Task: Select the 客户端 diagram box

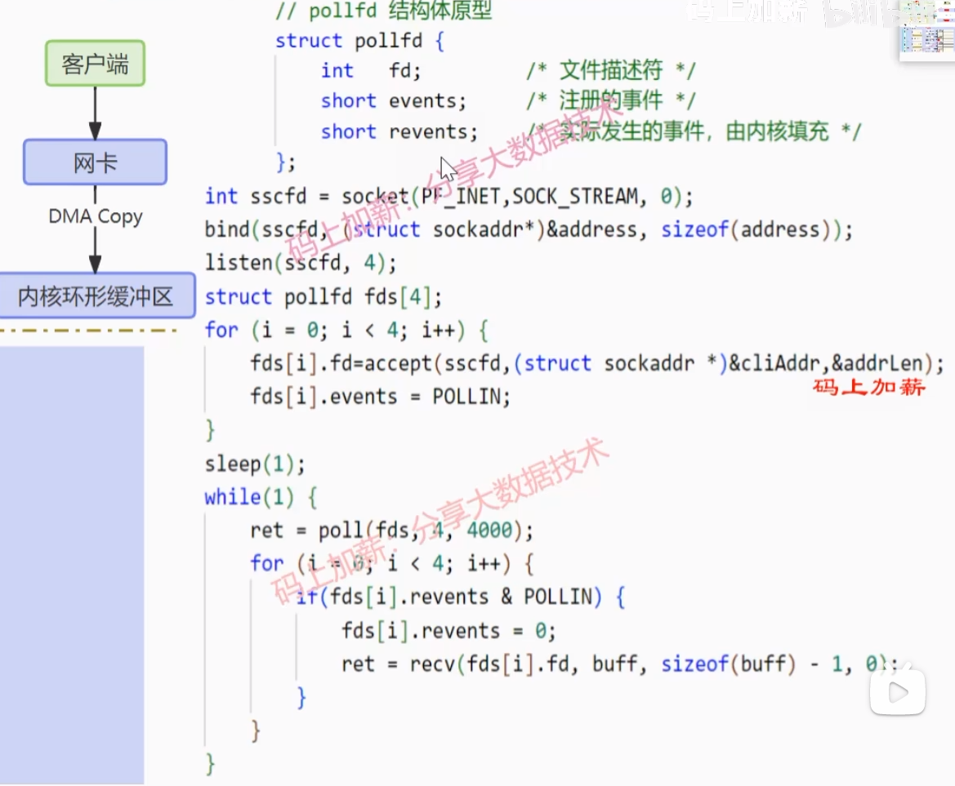Action: [x=95, y=64]
